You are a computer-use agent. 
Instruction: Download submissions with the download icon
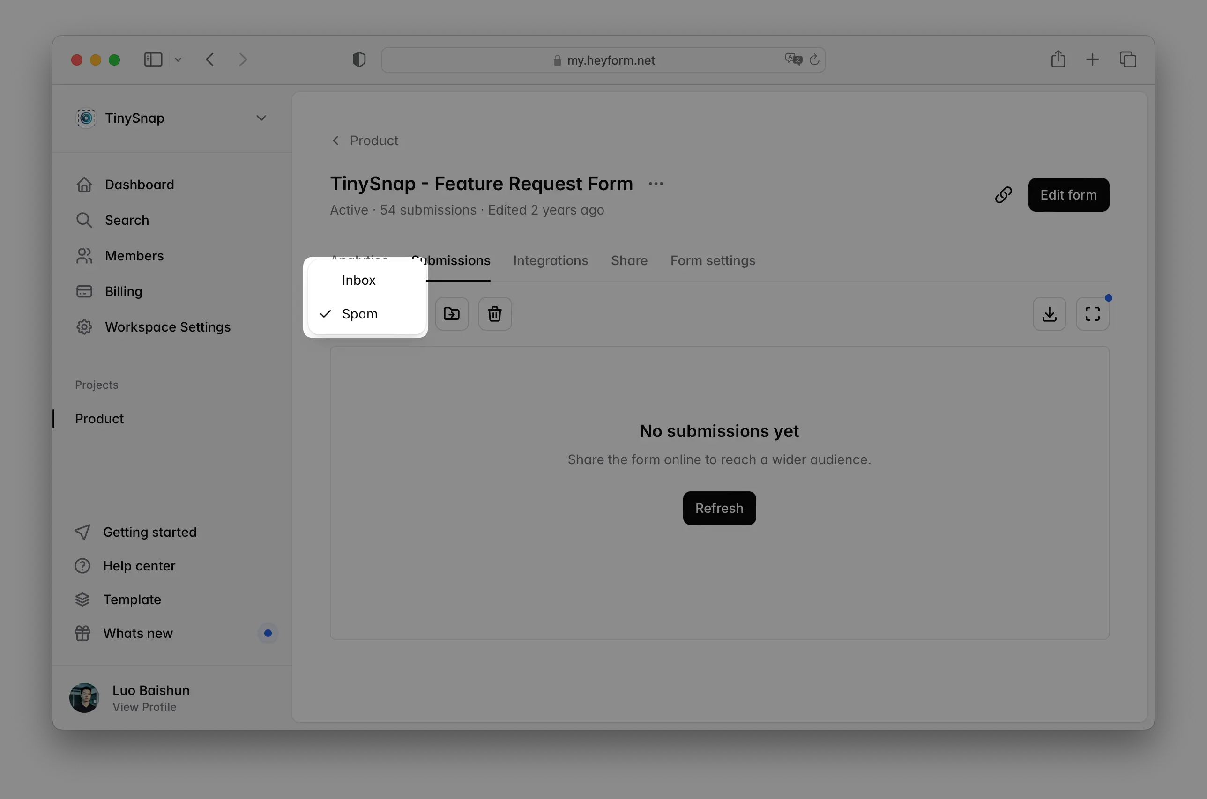pos(1050,314)
